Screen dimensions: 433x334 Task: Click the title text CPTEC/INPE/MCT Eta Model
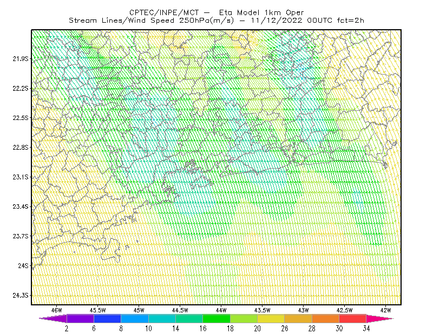coord(216,12)
